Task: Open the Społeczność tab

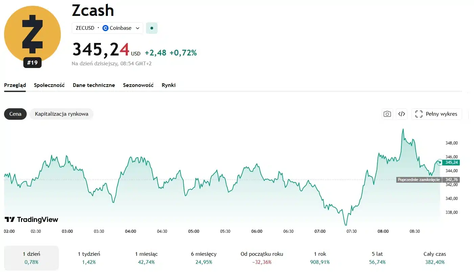Action: pos(49,85)
